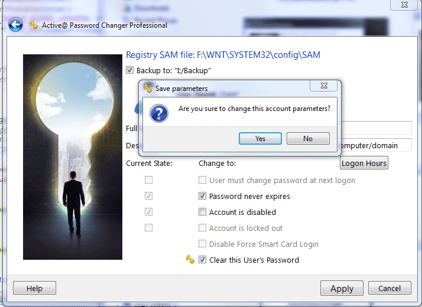The height and width of the screenshot is (307, 422).
Task: Toggle the Backup to I:/Backup checkbox
Action: tap(129, 70)
